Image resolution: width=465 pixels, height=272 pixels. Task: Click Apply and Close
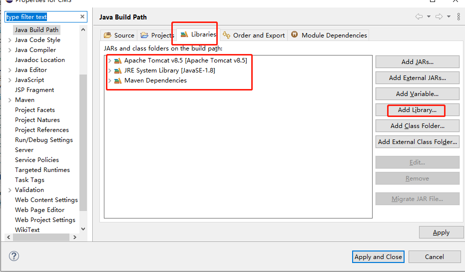378,257
